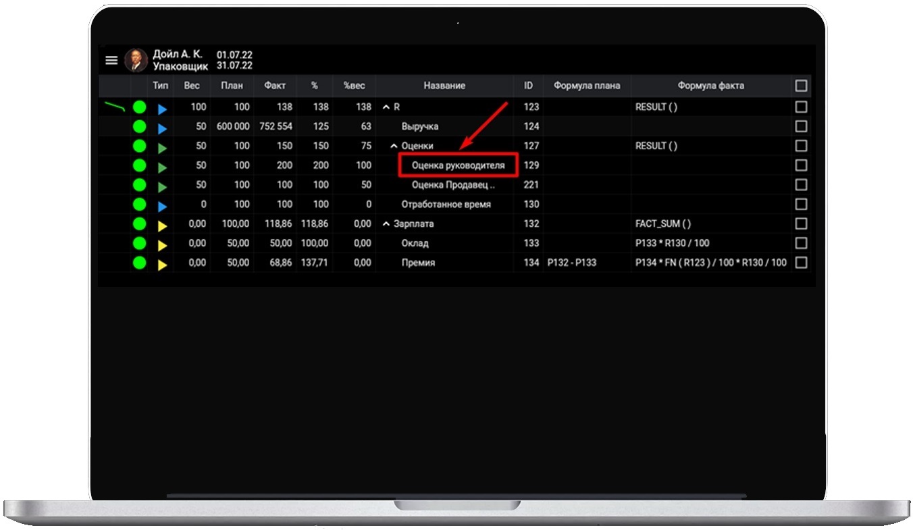913x530 pixels.
Task: Click the green status circle in Выручка row
Action: [139, 126]
